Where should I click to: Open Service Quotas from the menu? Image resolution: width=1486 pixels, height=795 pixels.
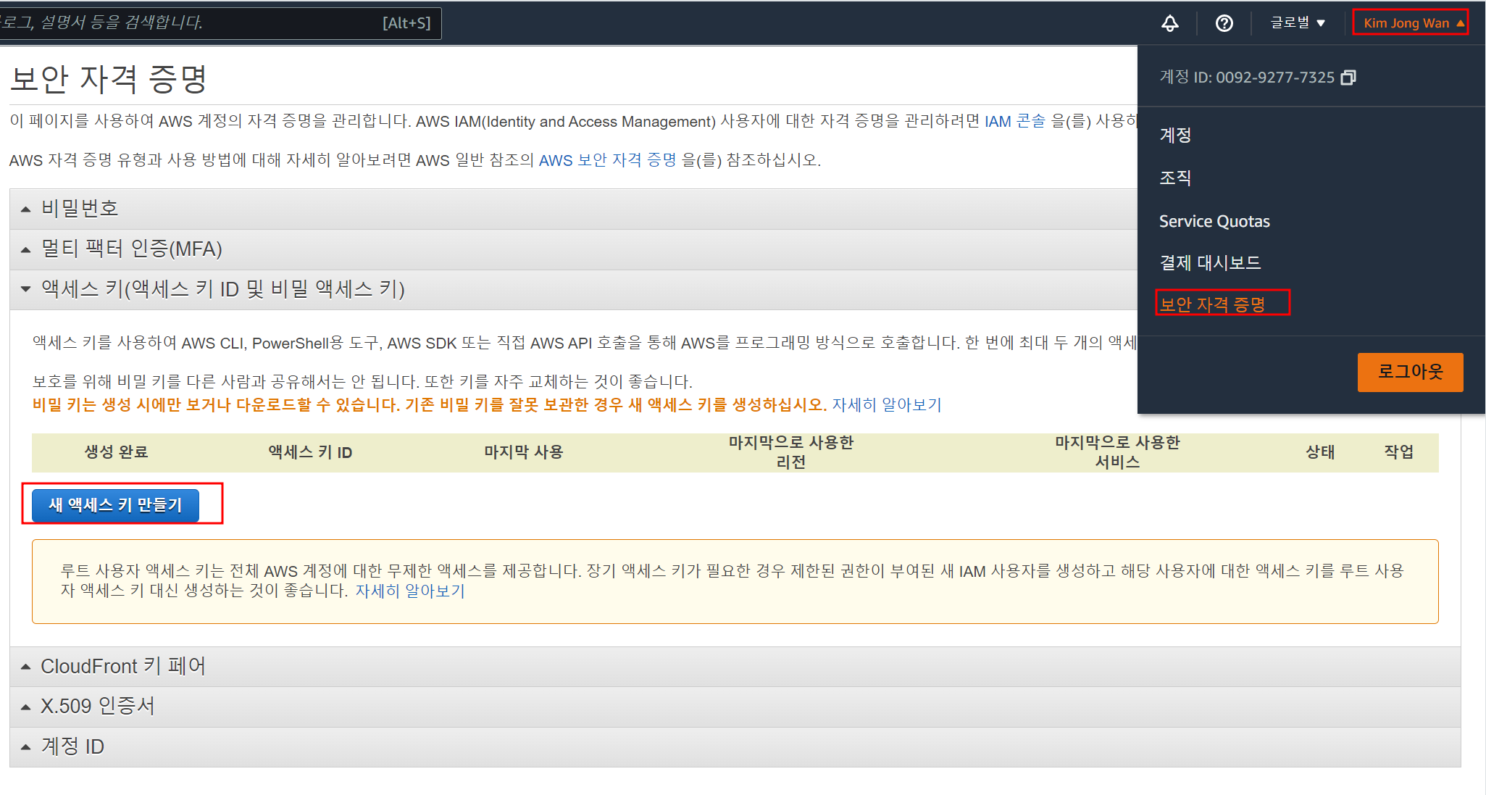point(1214,221)
